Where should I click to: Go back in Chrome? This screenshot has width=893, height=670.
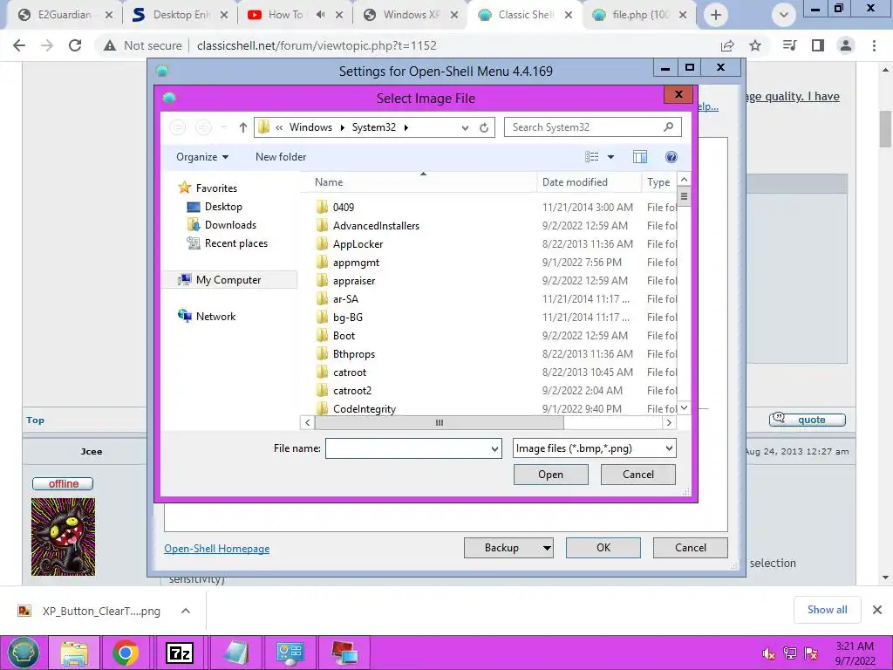19,45
